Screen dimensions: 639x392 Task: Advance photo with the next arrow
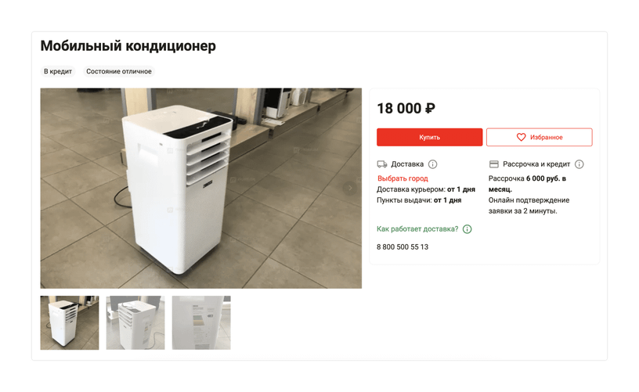[x=350, y=188]
